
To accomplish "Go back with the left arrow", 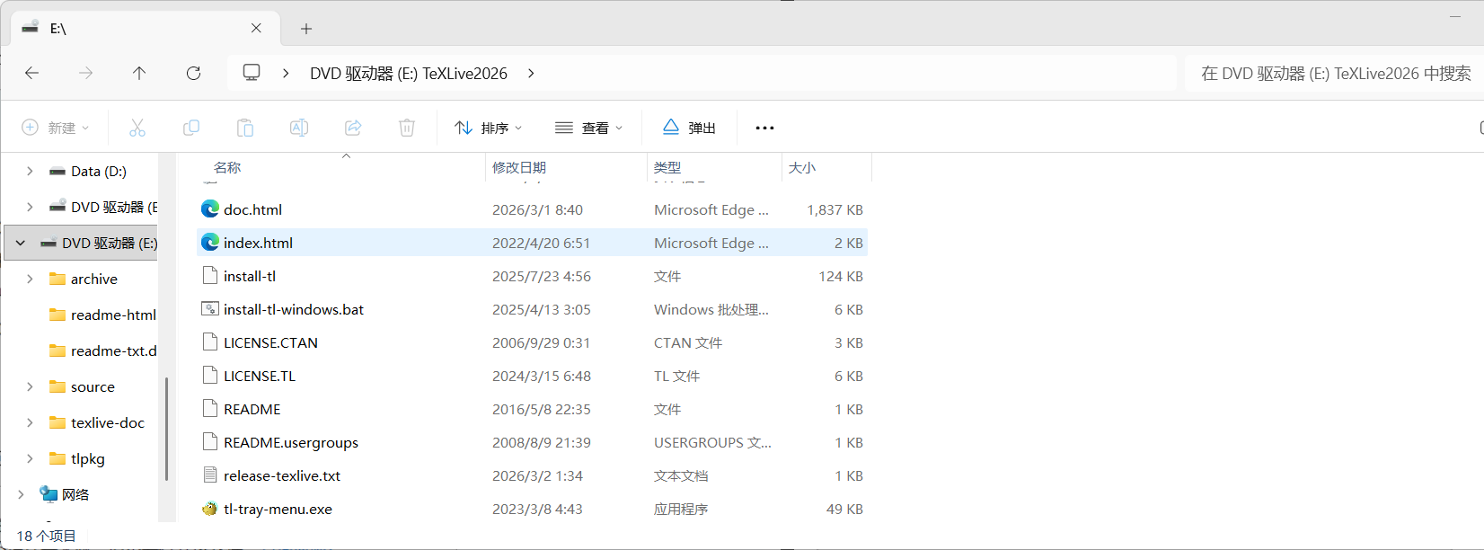I will 32,73.
